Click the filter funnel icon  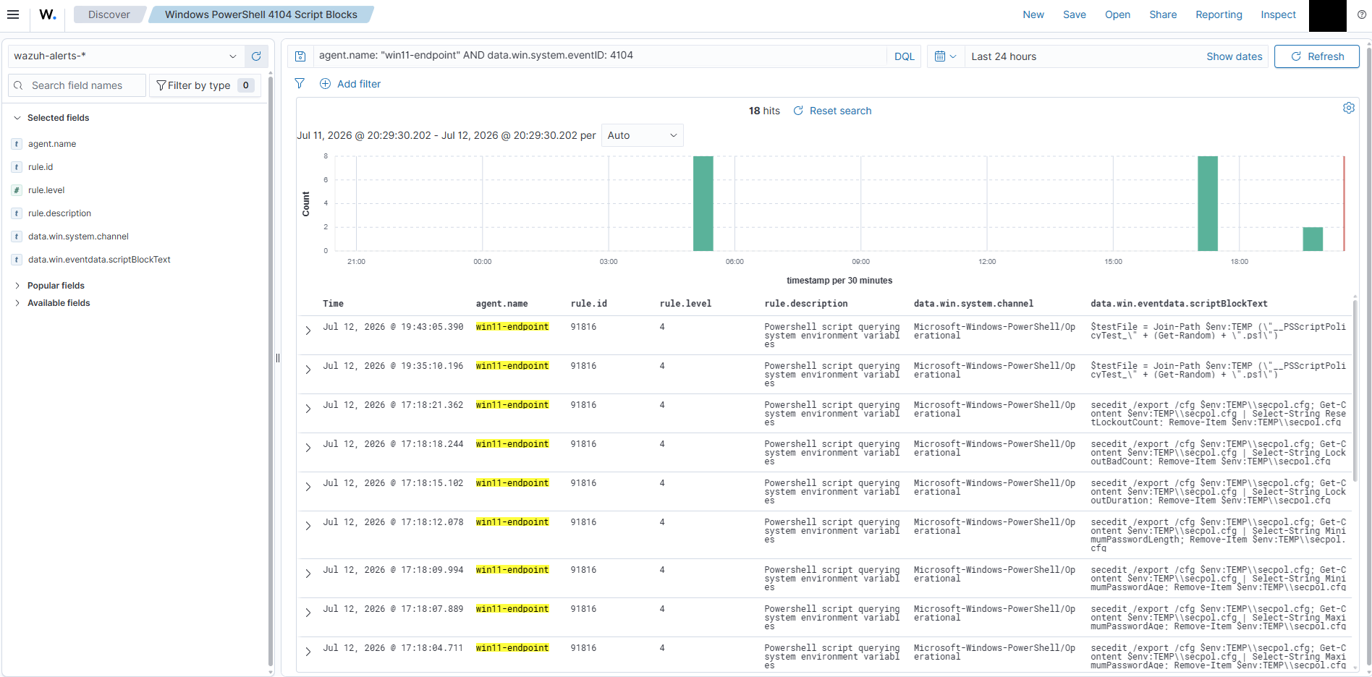[x=300, y=84]
